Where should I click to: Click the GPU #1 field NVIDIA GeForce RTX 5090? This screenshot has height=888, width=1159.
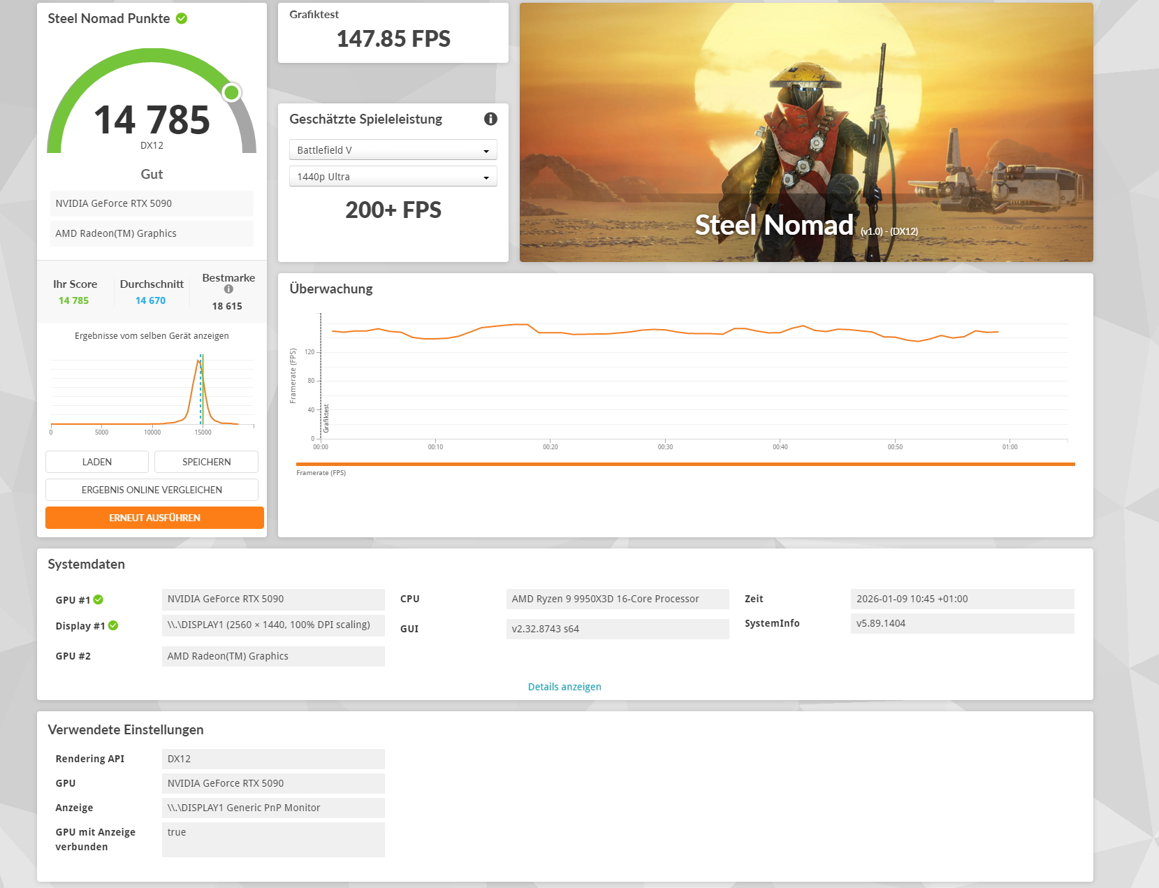pos(273,599)
